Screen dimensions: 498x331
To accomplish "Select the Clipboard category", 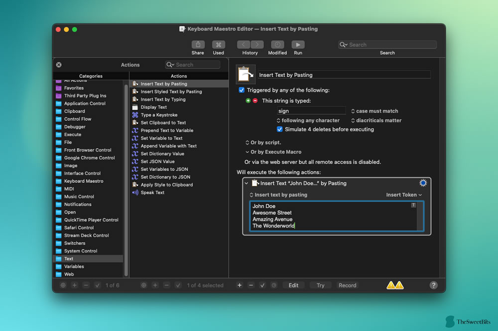I will click(x=88, y=111).
